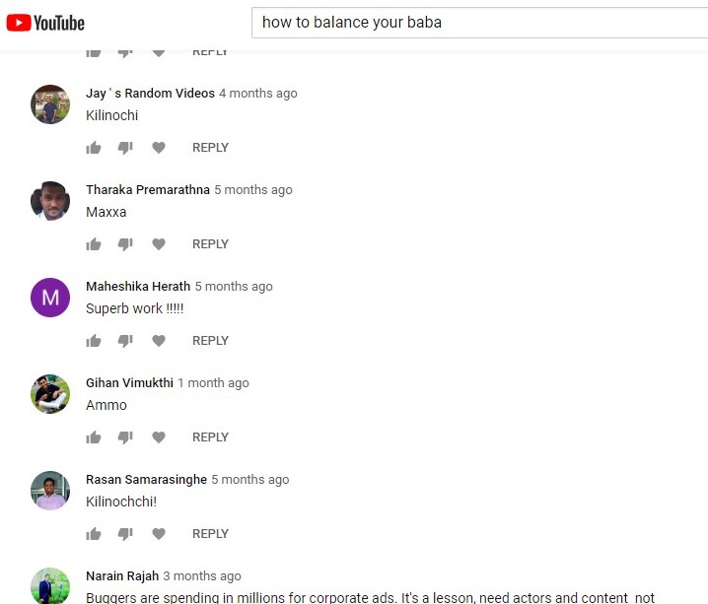Dislike Rasan Samarasinghe's Kilinochchi comment
This screenshot has width=708, height=604.
pos(125,534)
